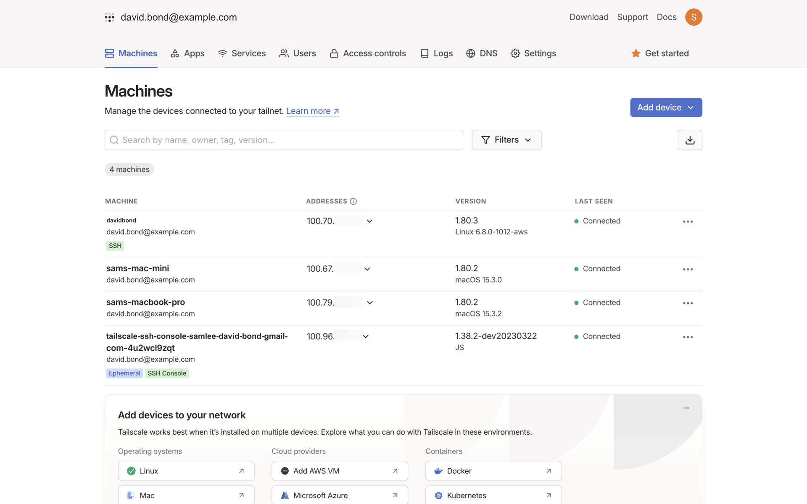Collapse the Add devices panel minus icon
This screenshot has width=807, height=504.
pyautogui.click(x=686, y=408)
